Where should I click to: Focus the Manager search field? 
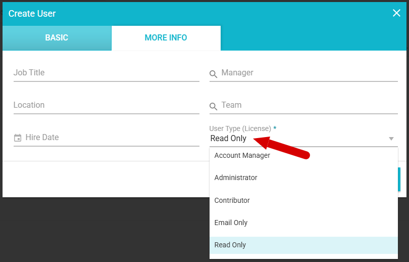pos(308,73)
